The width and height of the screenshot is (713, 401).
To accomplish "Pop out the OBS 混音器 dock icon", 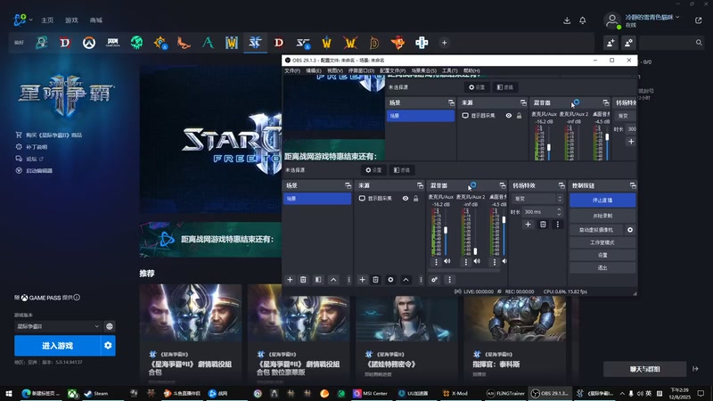I will coord(502,185).
